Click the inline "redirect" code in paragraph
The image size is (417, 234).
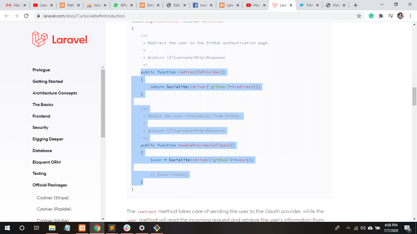click(x=147, y=212)
